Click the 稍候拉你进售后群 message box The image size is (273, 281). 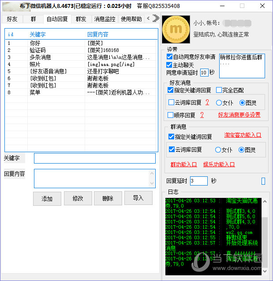click(242, 66)
